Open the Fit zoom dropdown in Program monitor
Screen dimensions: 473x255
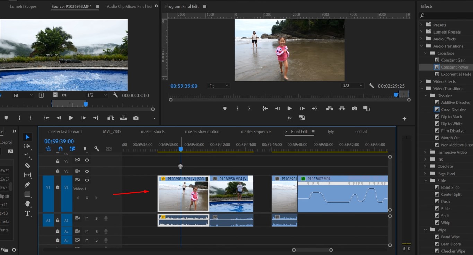pos(218,85)
